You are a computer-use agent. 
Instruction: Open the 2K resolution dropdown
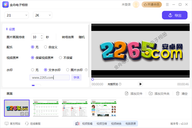pos(42,15)
